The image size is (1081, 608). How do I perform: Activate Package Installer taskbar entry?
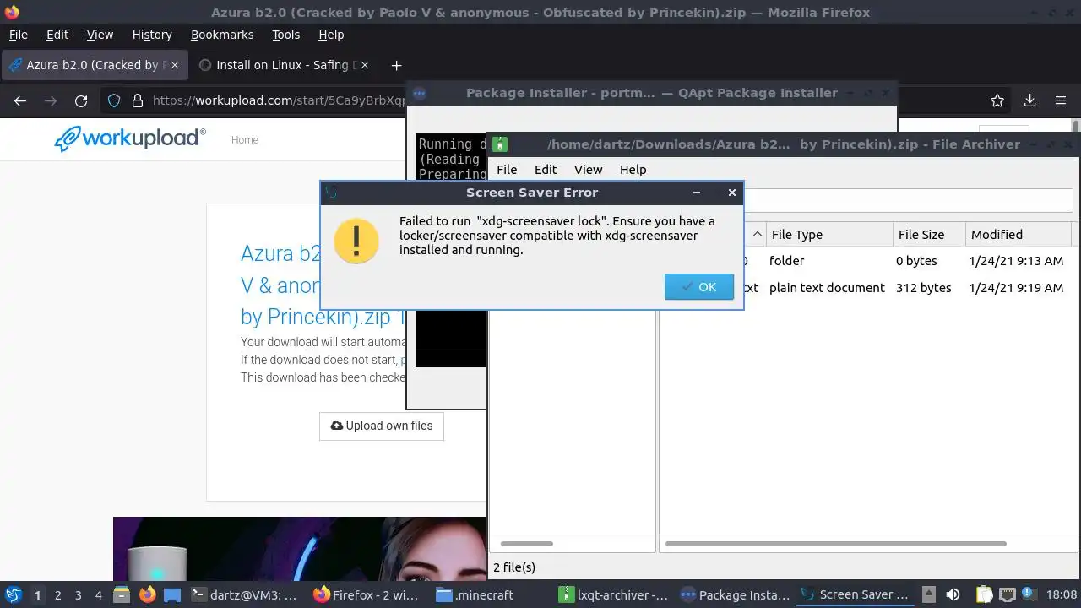pos(736,594)
